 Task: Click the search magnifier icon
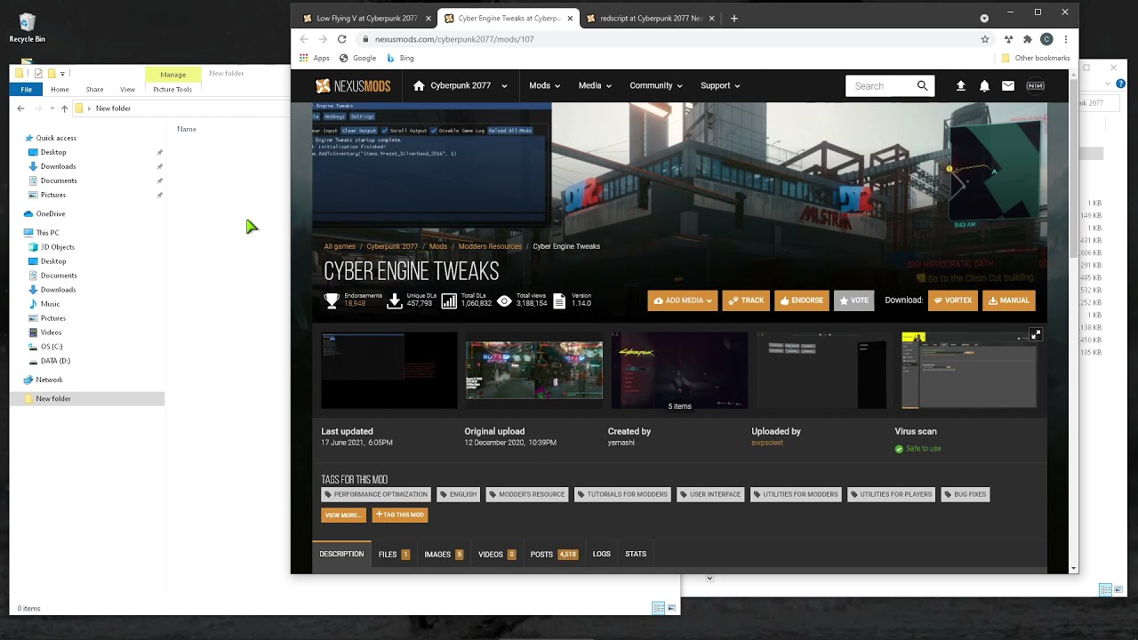(922, 86)
